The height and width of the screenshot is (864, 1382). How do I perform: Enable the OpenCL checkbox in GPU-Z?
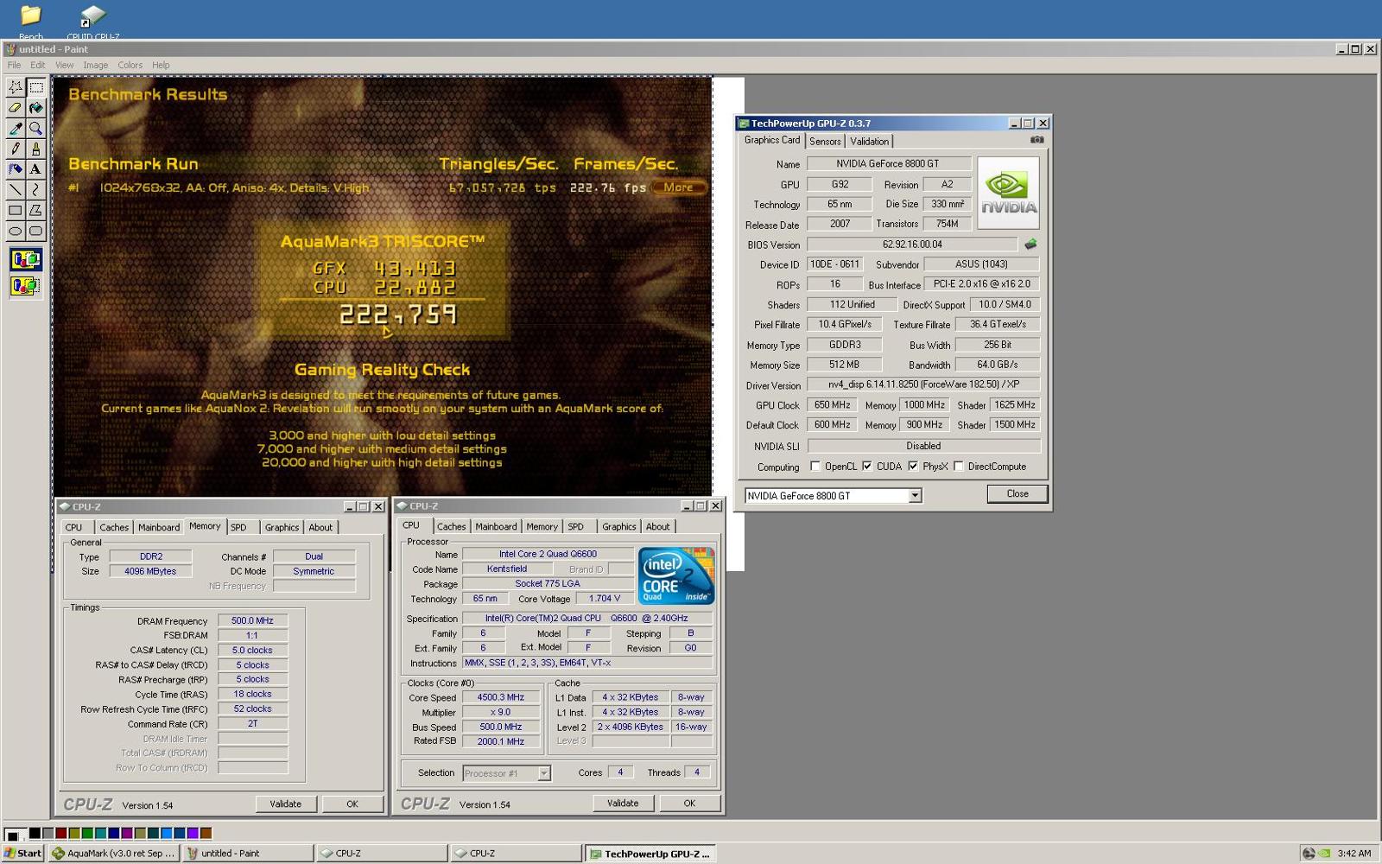(815, 467)
